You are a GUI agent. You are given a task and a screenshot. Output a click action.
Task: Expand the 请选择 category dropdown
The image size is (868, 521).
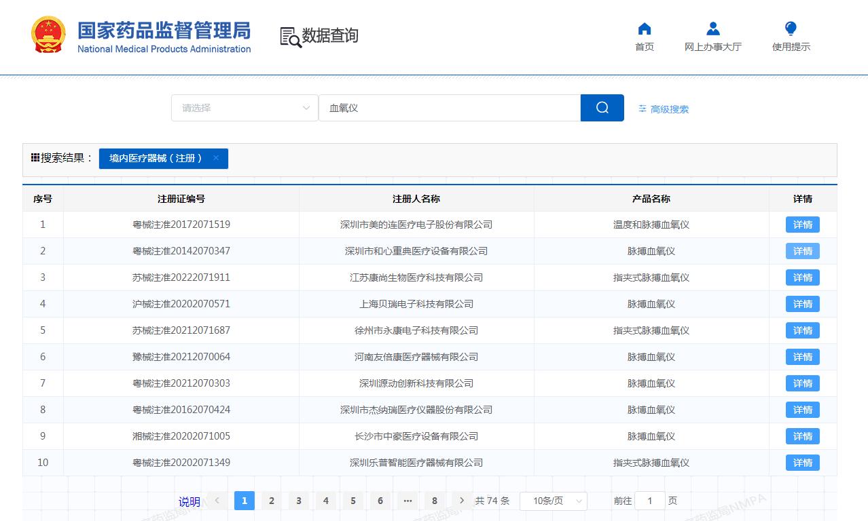click(245, 108)
